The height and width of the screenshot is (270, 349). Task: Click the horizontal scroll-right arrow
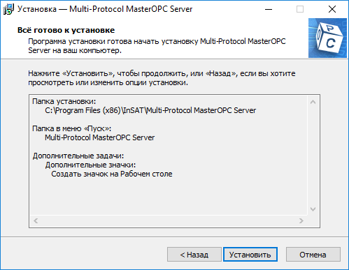(x=301, y=220)
